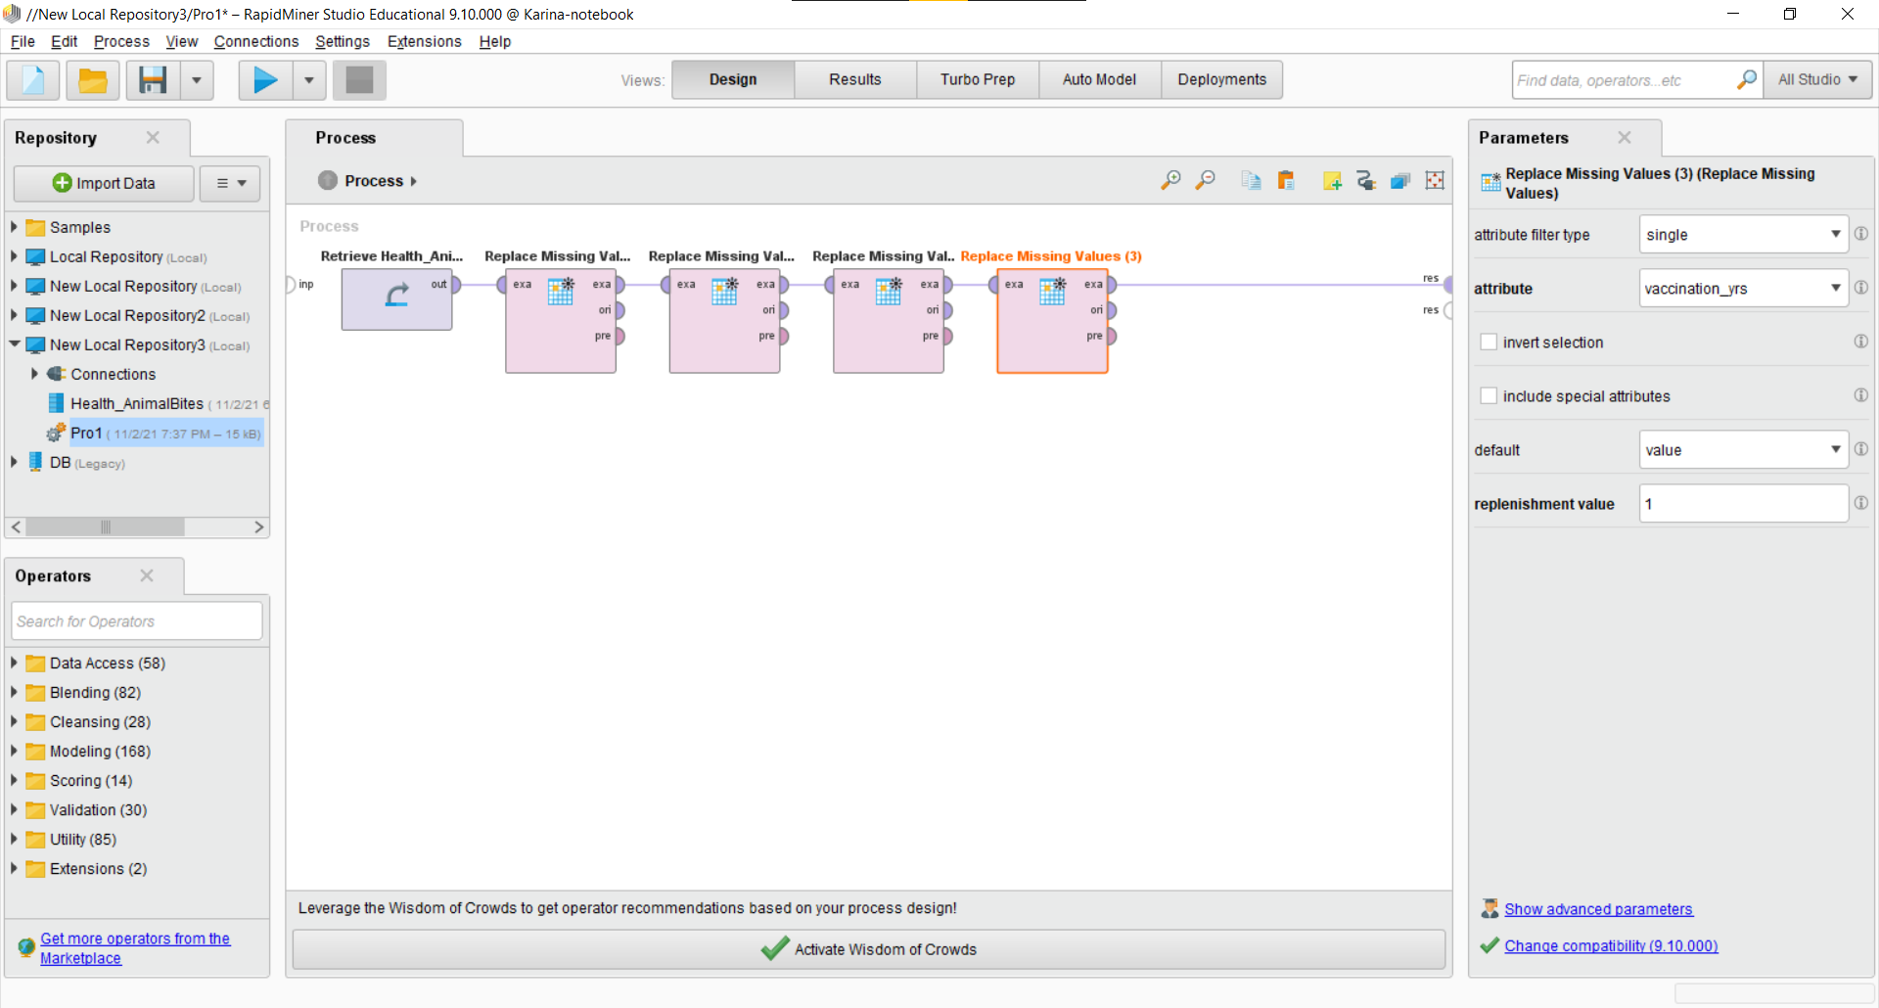Open the repository menu dropdown button

tap(231, 183)
